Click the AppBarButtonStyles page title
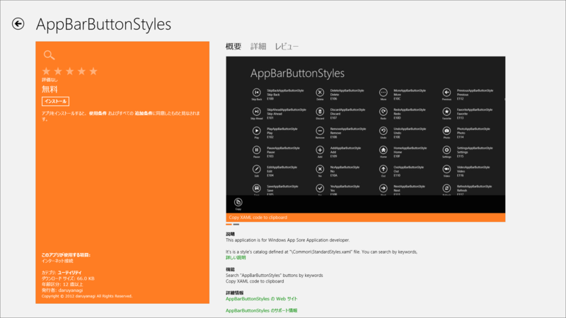Image resolution: width=566 pixels, height=318 pixels. tap(103, 24)
